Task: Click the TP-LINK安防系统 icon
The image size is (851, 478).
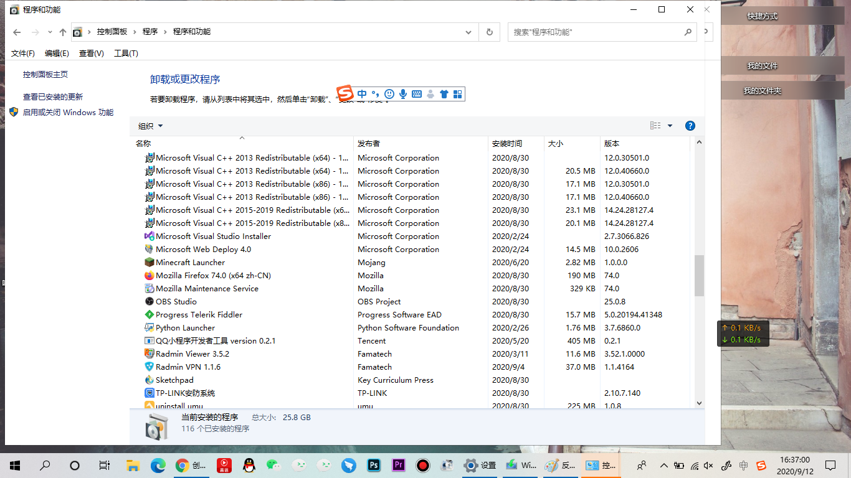Action: (x=150, y=393)
